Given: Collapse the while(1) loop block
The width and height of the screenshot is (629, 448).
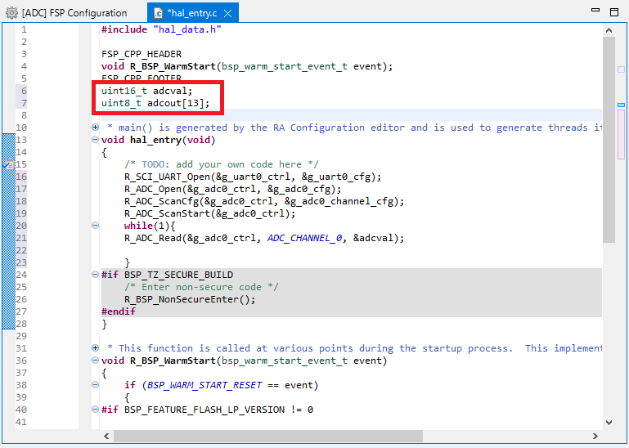Looking at the screenshot, I should point(95,226).
